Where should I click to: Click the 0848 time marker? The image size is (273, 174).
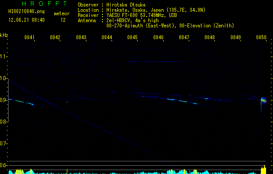pos(210,37)
